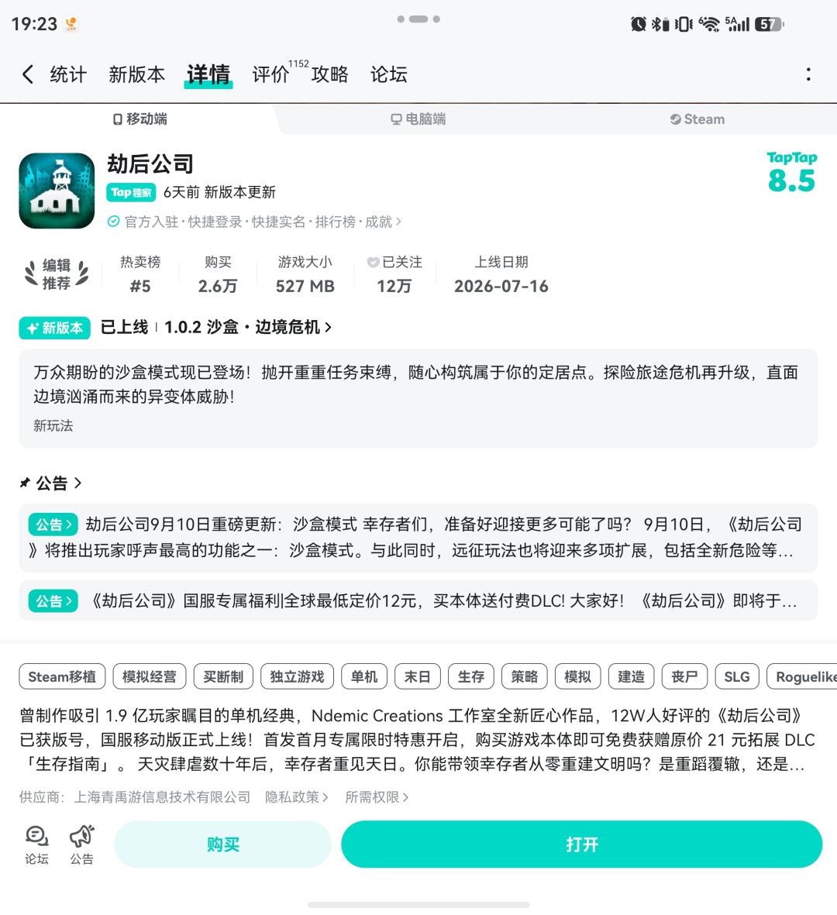Select the 末日 tag
This screenshot has width=837, height=915.
(417, 677)
